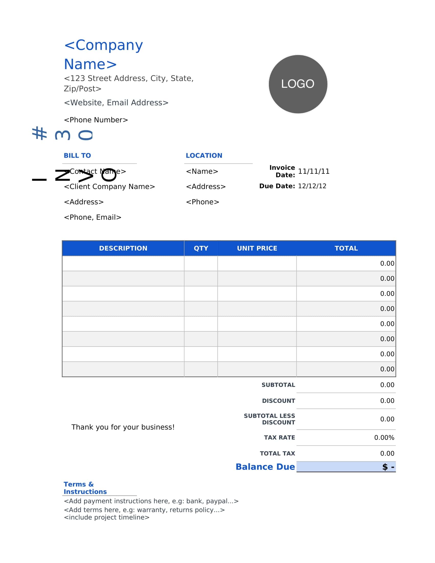Click the BILL TO section header
The image size is (435, 563).
pos(77,155)
